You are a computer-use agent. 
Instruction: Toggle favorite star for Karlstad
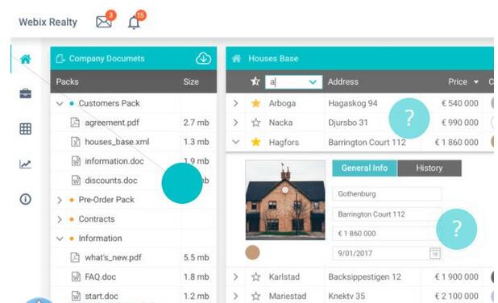tap(256, 277)
